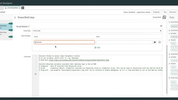Image resolution: width=178 pixels, height=100 pixels.
Task: Add a step above the selected PowerShell step
Action: 11,23
